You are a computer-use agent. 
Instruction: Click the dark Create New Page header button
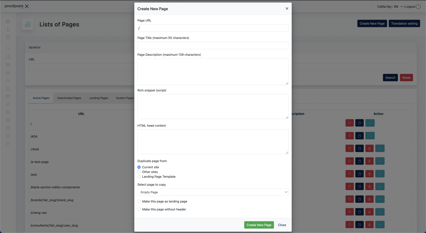tap(372, 24)
